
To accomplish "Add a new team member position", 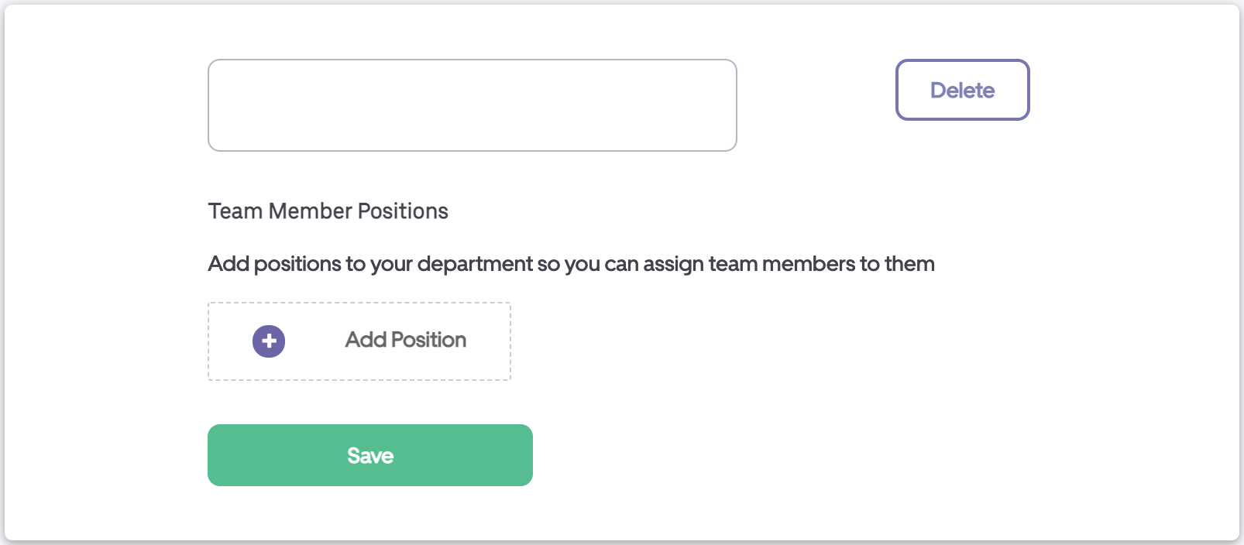I will point(359,341).
